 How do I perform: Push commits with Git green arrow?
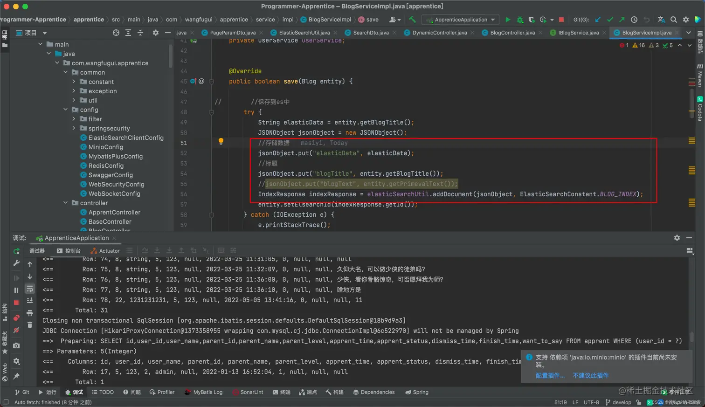(622, 20)
